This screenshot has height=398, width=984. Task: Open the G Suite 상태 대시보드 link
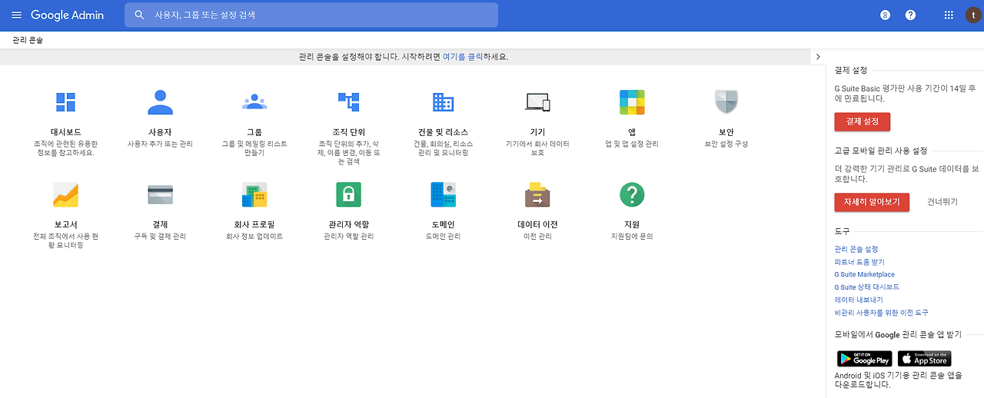(866, 287)
